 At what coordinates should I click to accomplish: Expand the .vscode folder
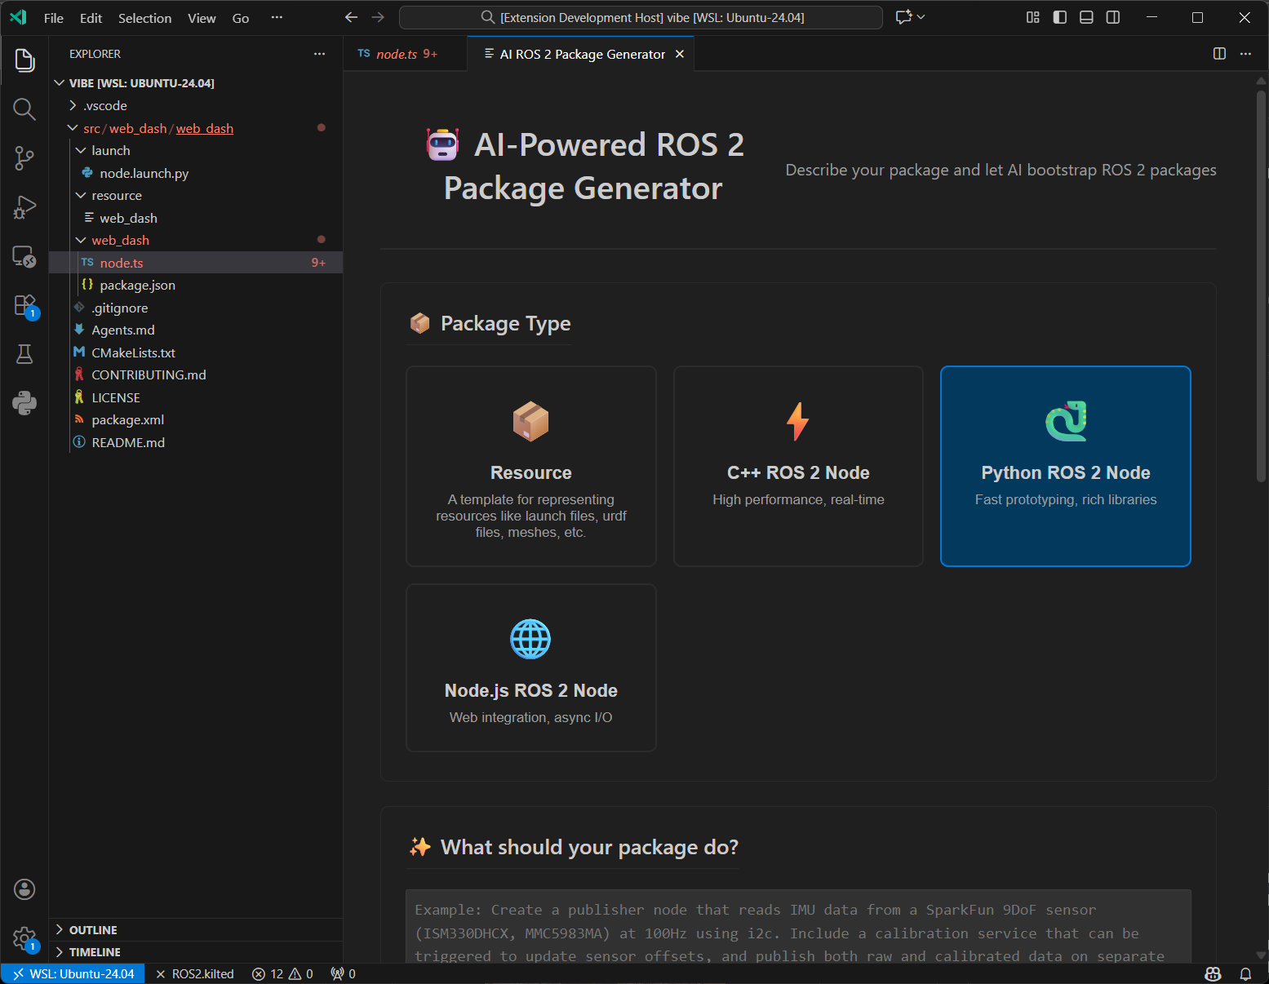pyautogui.click(x=196, y=105)
